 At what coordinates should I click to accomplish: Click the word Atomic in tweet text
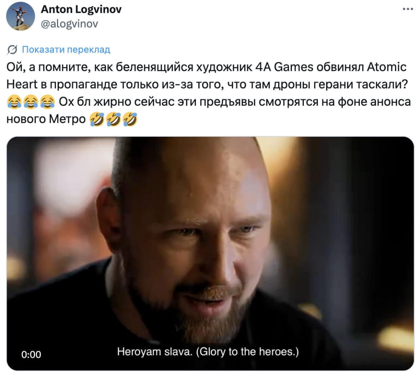[x=387, y=67]
